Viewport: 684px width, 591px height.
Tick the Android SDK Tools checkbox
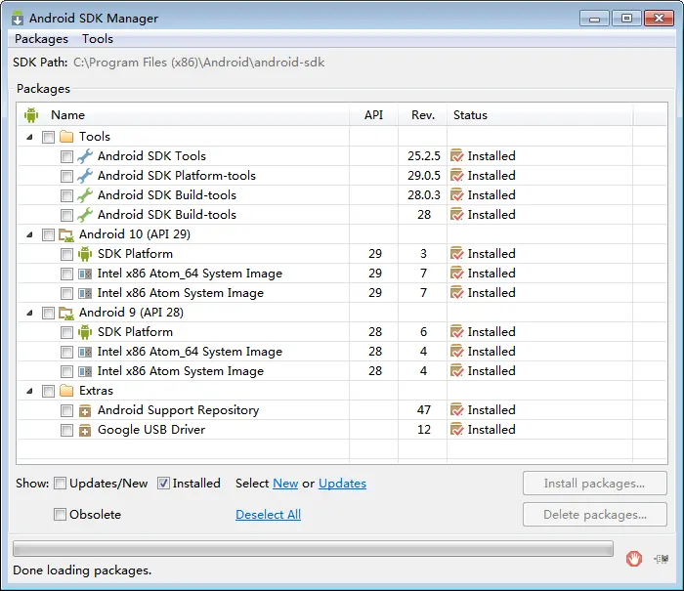click(66, 156)
